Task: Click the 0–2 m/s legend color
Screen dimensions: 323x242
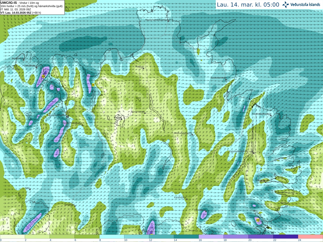Action: point(12,237)
